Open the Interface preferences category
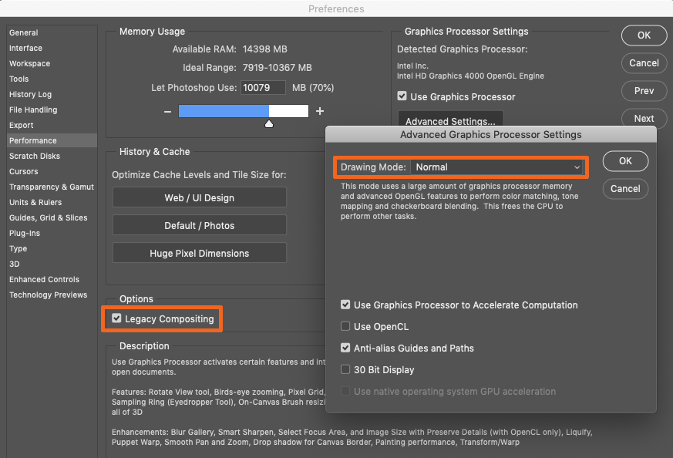Viewport: 673px width, 458px height. point(25,48)
